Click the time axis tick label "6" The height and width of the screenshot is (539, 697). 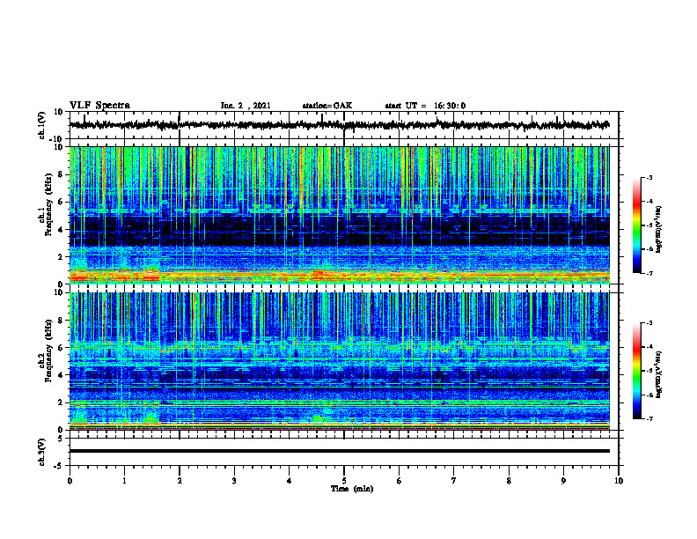click(400, 481)
